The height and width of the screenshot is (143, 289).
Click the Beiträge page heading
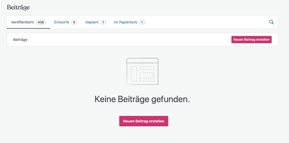click(18, 8)
